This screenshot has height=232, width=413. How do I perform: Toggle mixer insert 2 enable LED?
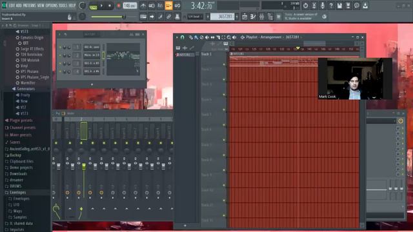click(x=81, y=143)
